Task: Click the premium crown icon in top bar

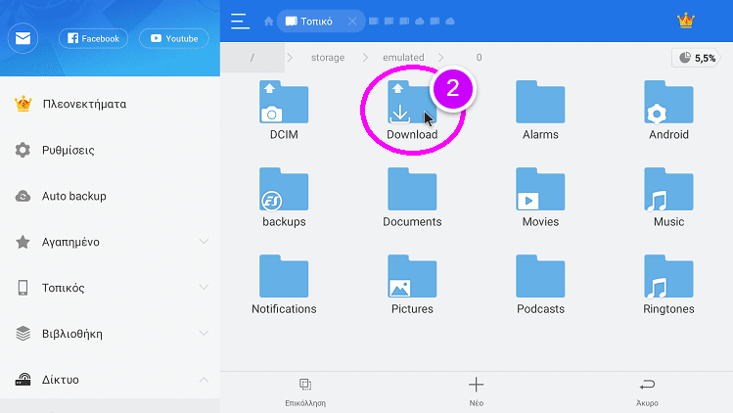Action: (686, 22)
